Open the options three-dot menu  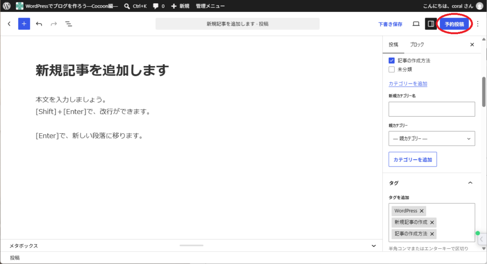click(x=477, y=24)
